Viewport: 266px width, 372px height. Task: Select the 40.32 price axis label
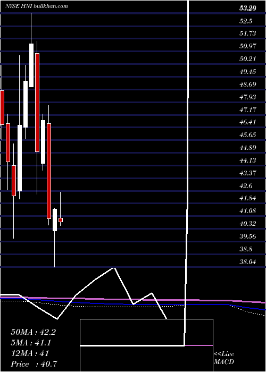pyautogui.click(x=248, y=224)
